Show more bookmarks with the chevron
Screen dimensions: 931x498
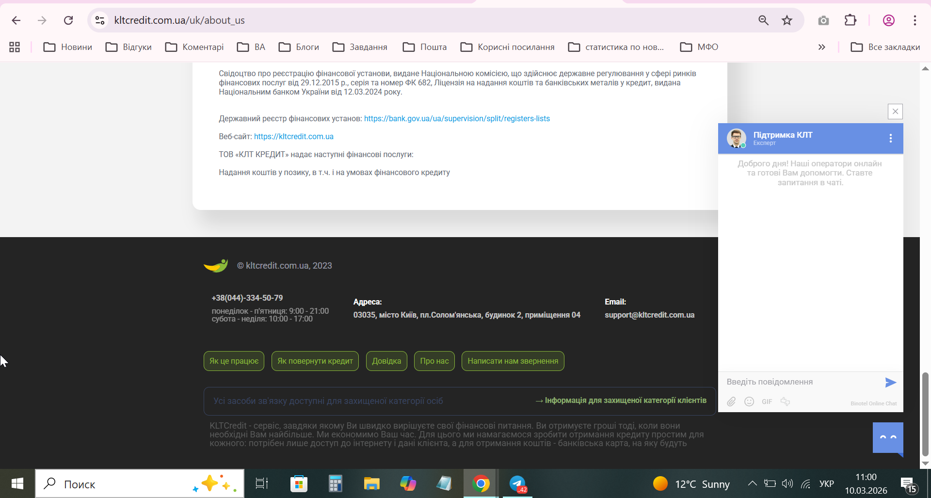click(821, 47)
